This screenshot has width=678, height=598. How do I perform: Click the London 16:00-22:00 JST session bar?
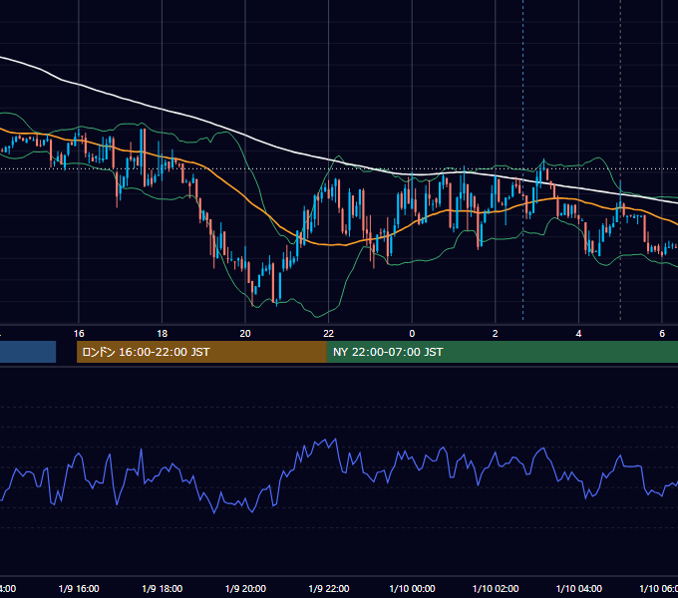[201, 352]
